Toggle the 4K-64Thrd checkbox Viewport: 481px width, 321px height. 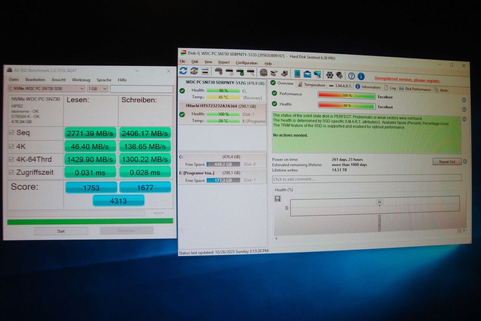click(12, 159)
